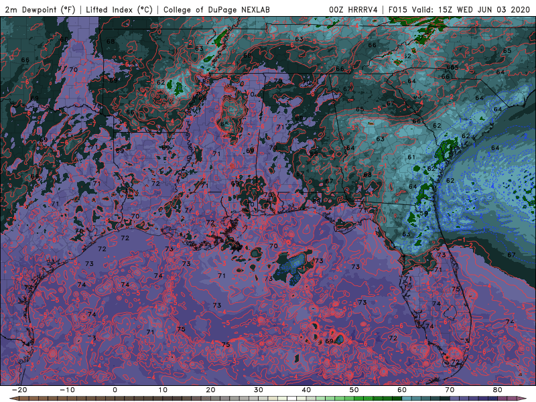Viewport: 536px width, 402px height.
Task: Click the '2m Dewpoint (°F)' title text
Action: pos(40,9)
